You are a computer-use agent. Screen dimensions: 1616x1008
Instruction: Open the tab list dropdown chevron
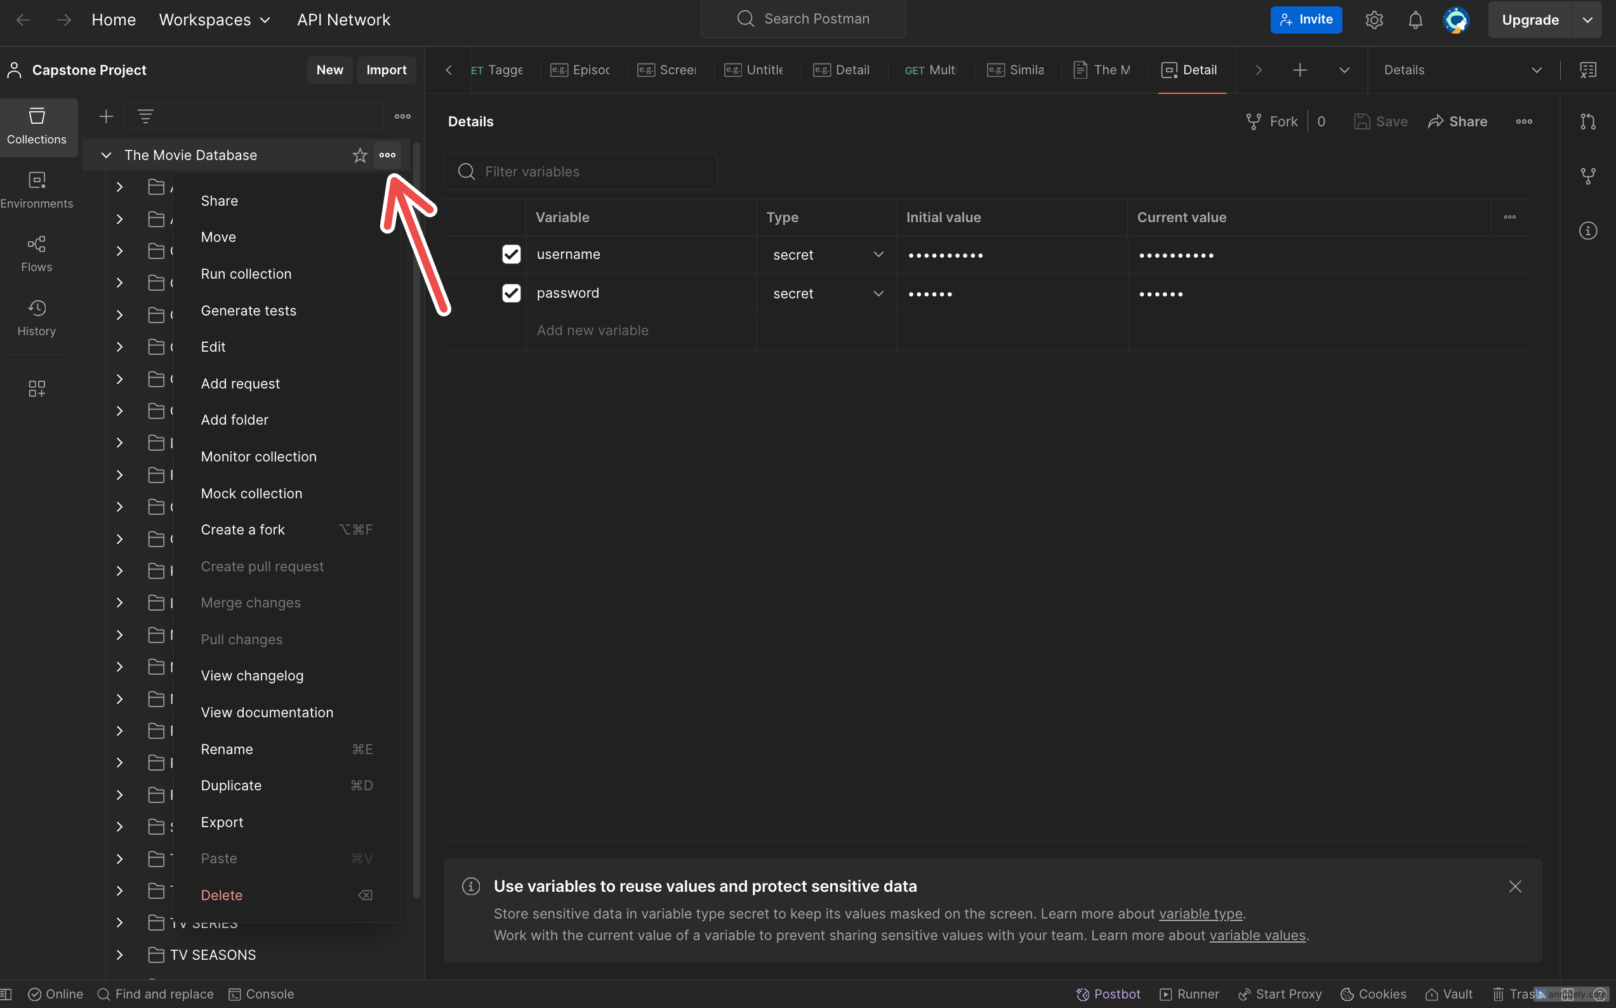click(x=1344, y=70)
